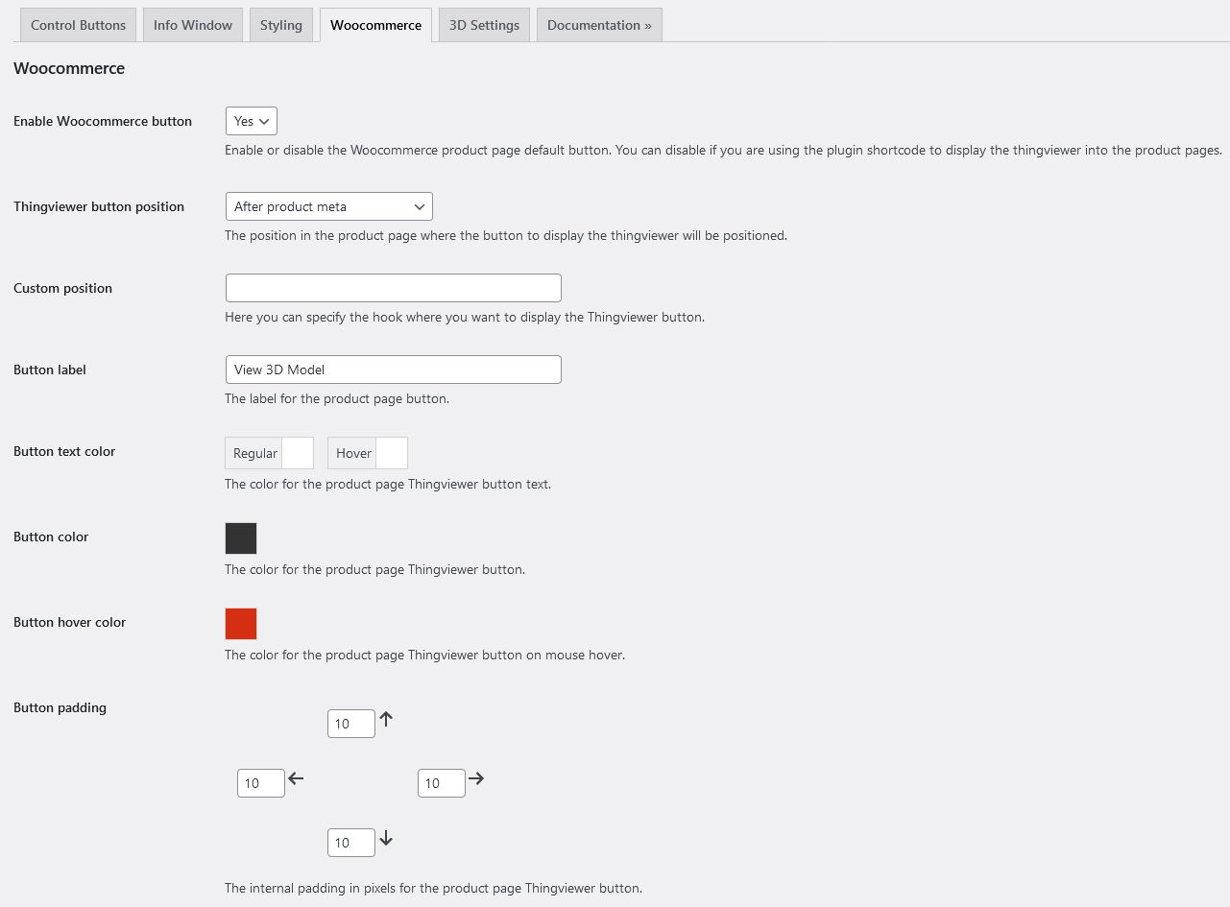Image resolution: width=1230 pixels, height=907 pixels.
Task: Click the up arrow icon beside top padding
Action: pyautogui.click(x=386, y=719)
